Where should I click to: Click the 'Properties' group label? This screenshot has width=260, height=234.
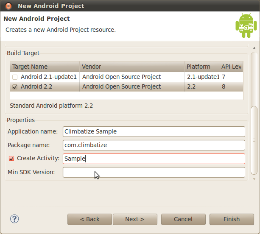(x=21, y=120)
